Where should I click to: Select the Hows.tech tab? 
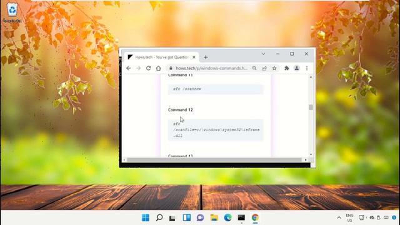(x=162, y=57)
